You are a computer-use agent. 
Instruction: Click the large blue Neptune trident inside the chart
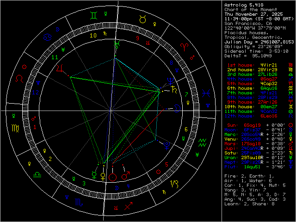[170, 81]
